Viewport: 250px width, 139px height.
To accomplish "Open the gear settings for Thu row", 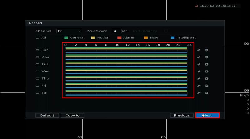I will tap(207, 79).
